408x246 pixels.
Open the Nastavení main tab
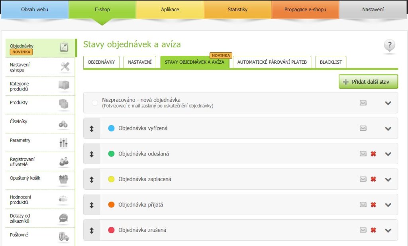coord(373,10)
